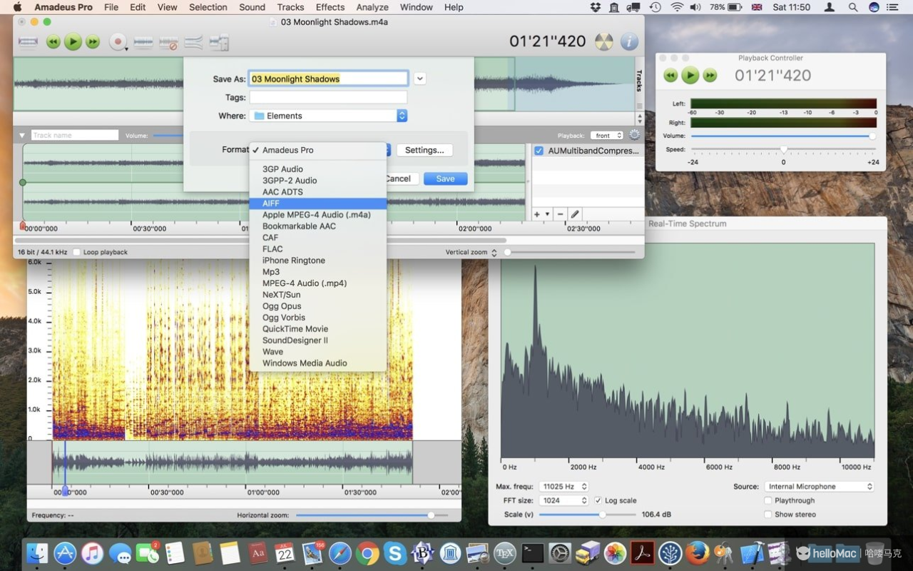This screenshot has height=571, width=913.
Task: Rewind in the Playback Controller window
Action: tap(670, 75)
